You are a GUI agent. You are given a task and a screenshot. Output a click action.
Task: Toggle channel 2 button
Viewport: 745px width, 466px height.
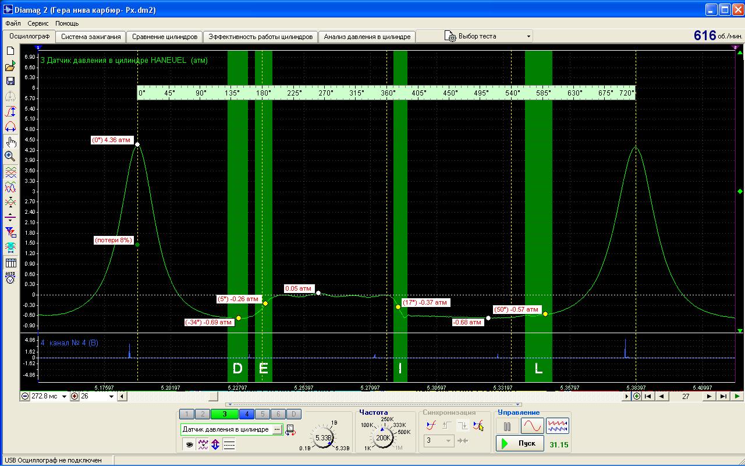point(202,414)
